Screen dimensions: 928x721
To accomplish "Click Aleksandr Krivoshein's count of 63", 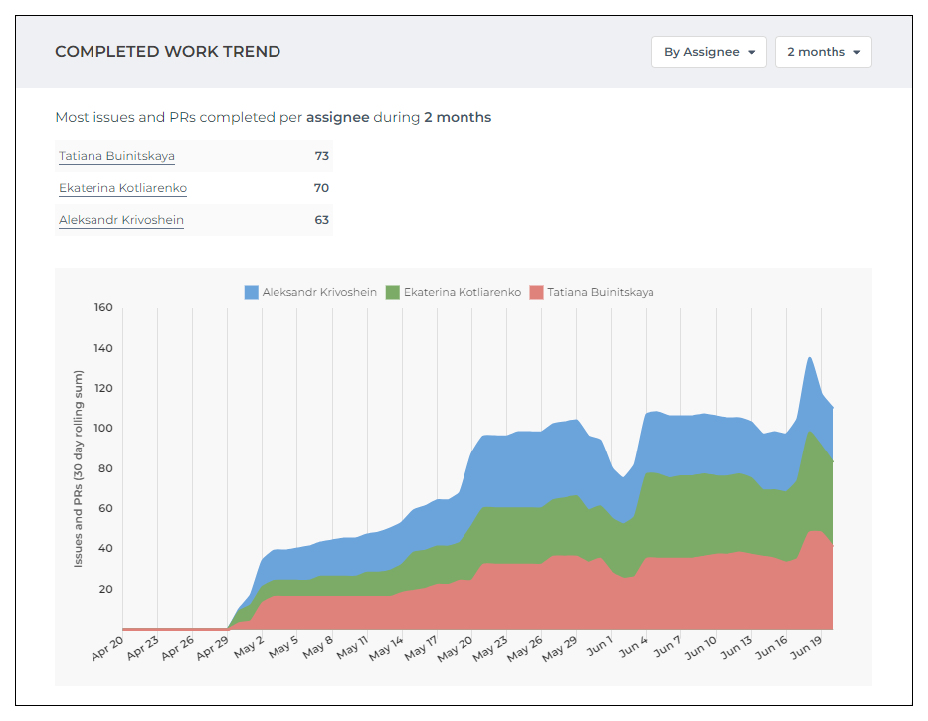I will pyautogui.click(x=322, y=220).
